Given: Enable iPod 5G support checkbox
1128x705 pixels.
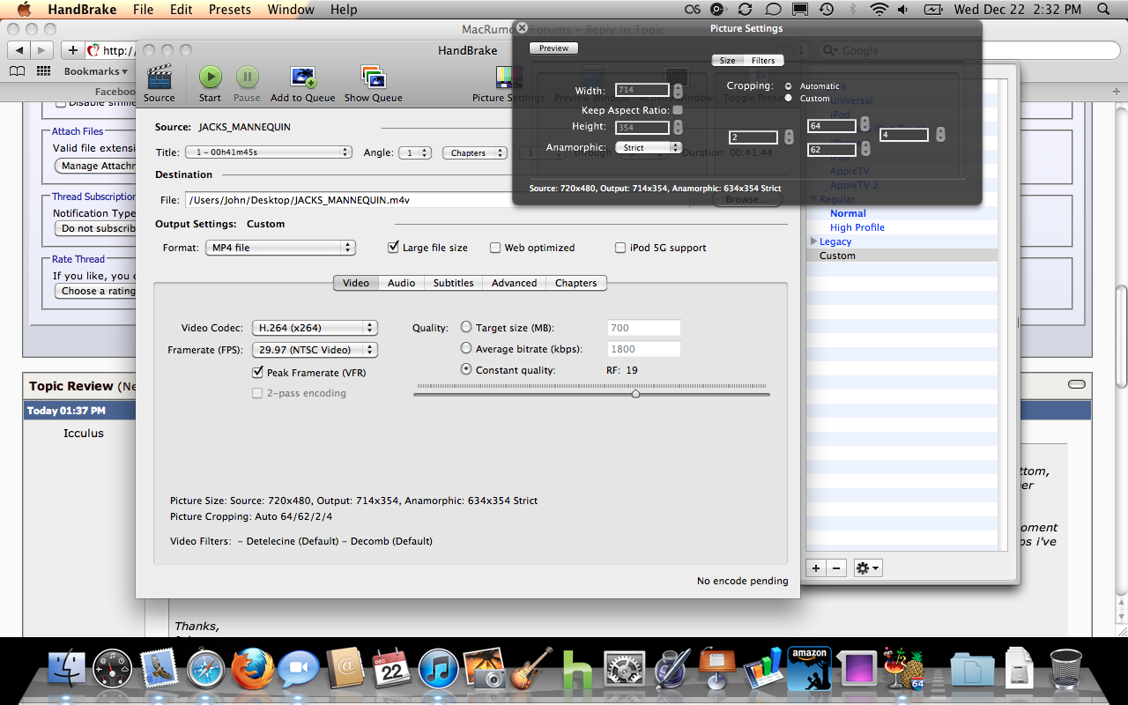Looking at the screenshot, I should click(620, 248).
